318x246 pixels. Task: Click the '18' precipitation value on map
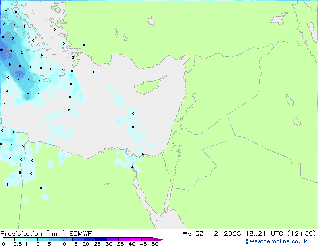coord(2,50)
